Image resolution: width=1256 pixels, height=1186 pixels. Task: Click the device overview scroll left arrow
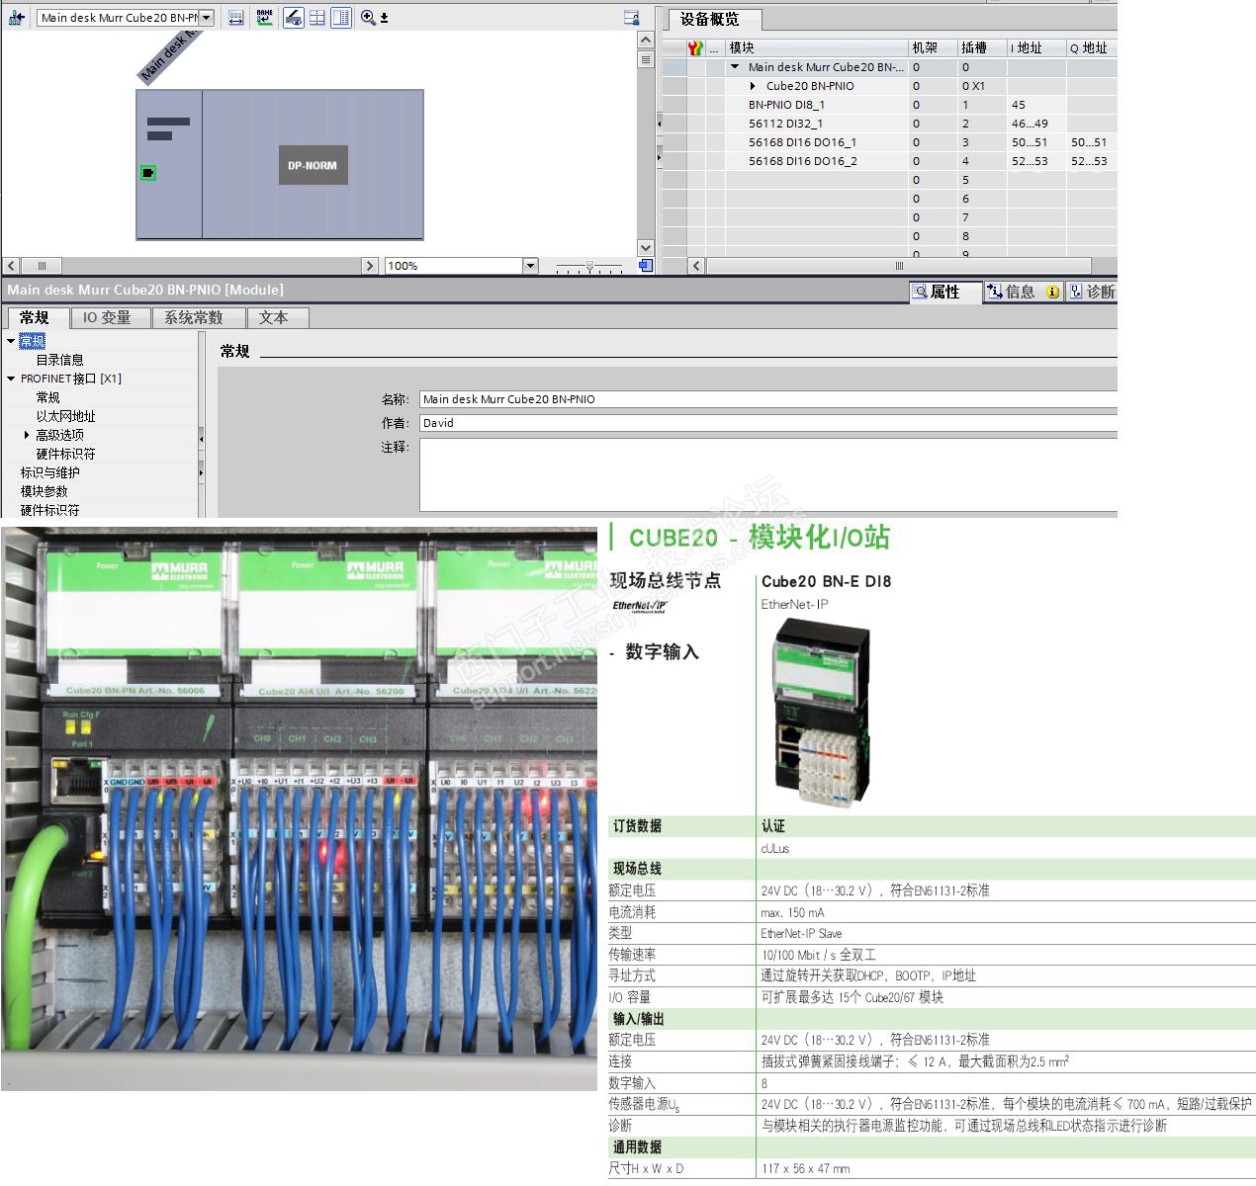click(696, 266)
